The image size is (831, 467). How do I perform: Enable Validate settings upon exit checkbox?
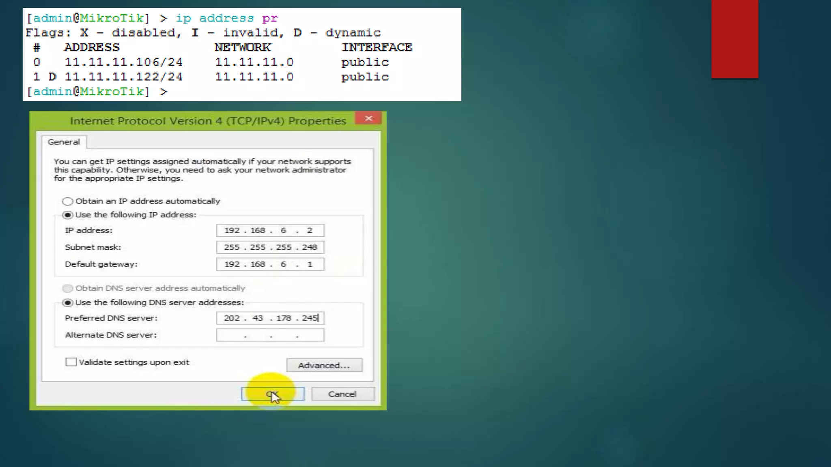coord(71,362)
